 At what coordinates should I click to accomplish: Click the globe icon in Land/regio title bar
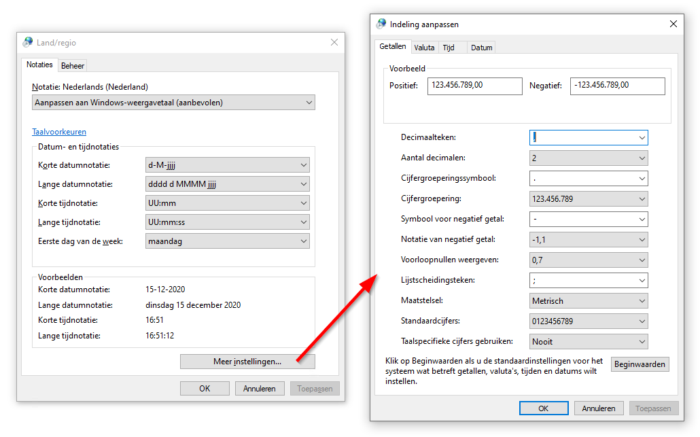coord(28,42)
